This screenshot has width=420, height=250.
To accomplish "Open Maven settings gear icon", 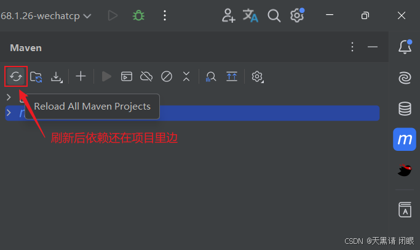I will 258,77.
